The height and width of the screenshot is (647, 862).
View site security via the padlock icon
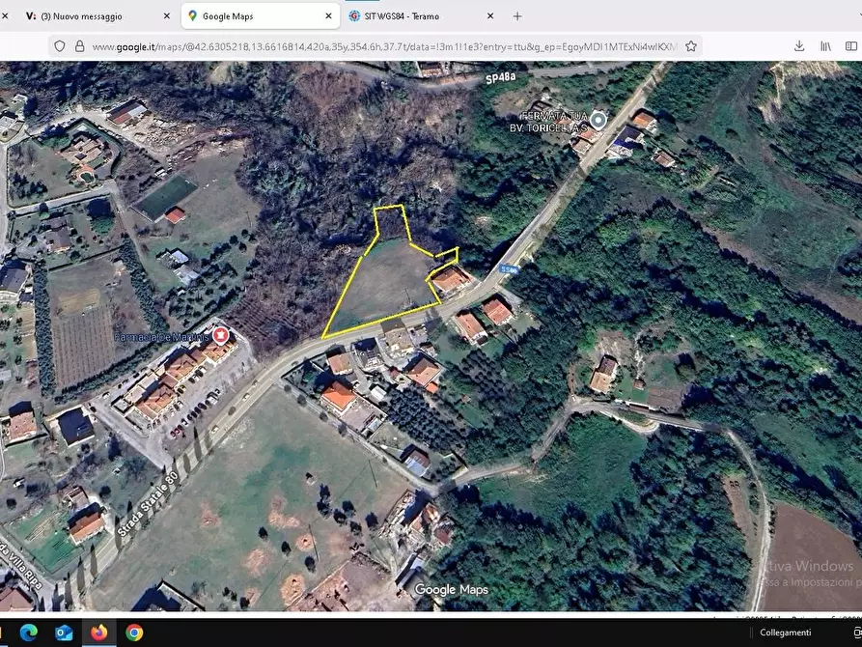pos(80,45)
